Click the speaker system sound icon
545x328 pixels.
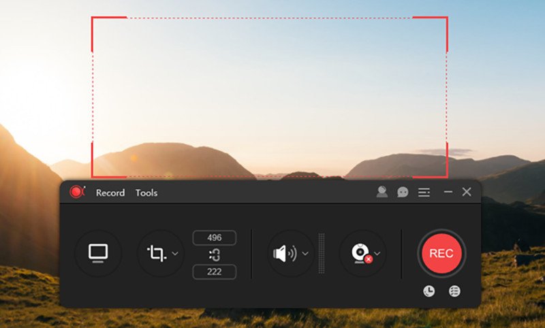(285, 254)
